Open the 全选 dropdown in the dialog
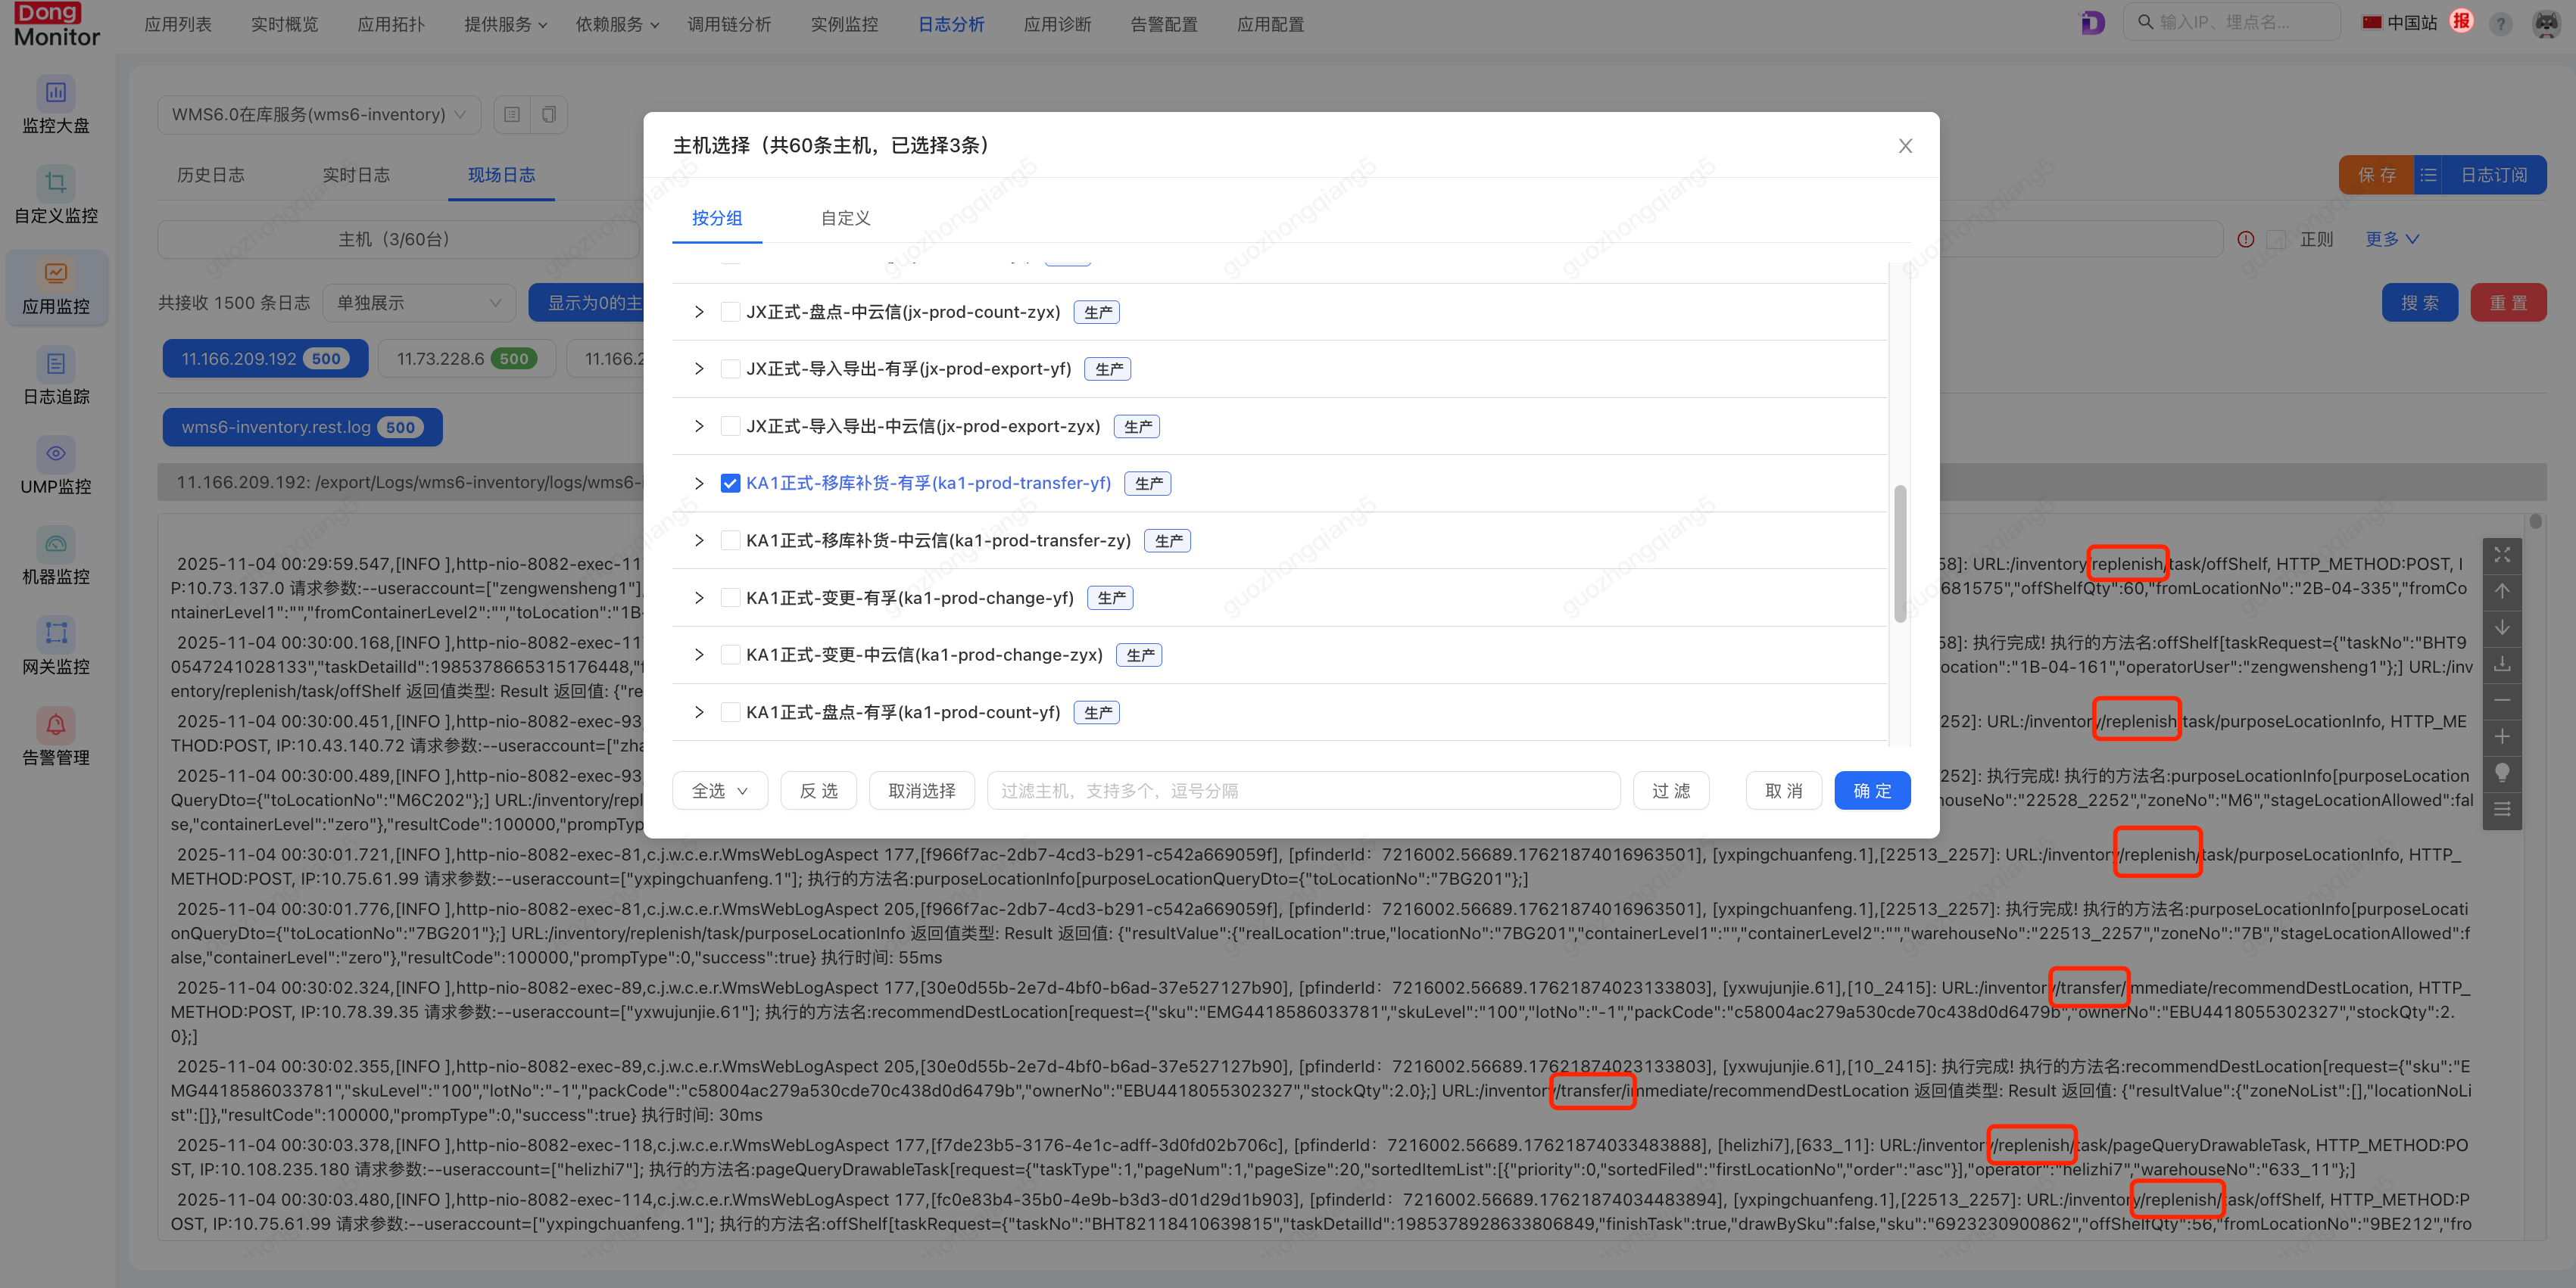The image size is (2576, 1288). click(x=720, y=790)
